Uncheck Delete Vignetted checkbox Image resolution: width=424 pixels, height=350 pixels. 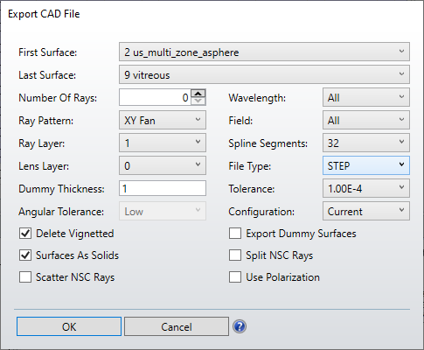(25, 234)
